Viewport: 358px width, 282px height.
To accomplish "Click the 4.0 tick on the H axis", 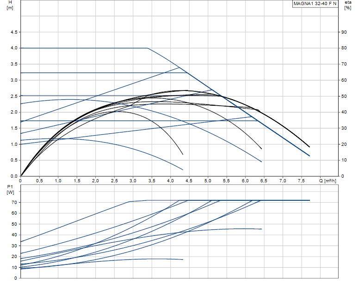I will [x=14, y=48].
